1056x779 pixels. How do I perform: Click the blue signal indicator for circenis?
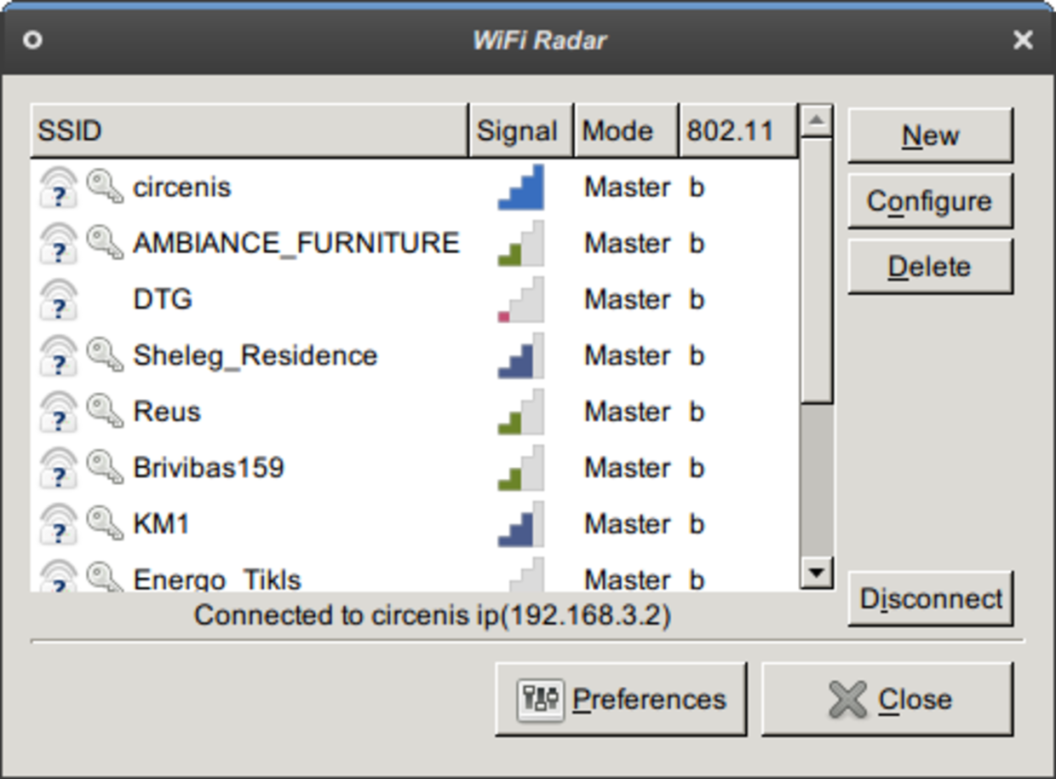click(520, 188)
